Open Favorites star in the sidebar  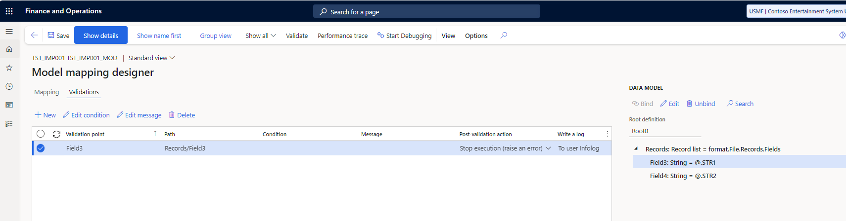tap(9, 68)
